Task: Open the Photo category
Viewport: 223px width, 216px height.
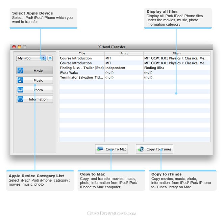Action: coord(34,90)
